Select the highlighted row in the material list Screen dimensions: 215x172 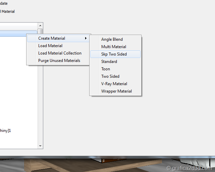13,34
